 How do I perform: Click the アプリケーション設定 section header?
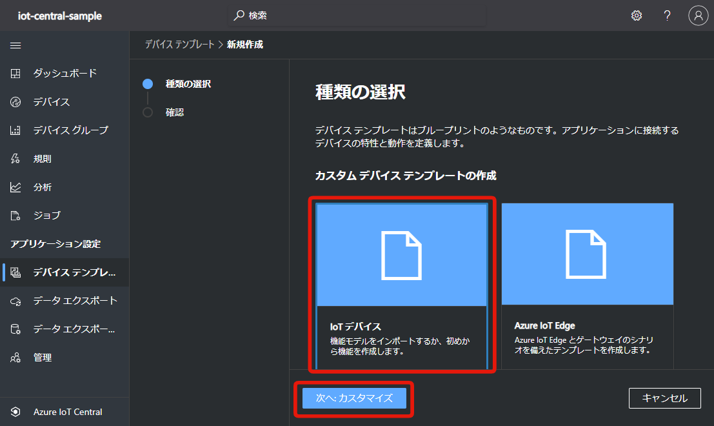pos(55,244)
